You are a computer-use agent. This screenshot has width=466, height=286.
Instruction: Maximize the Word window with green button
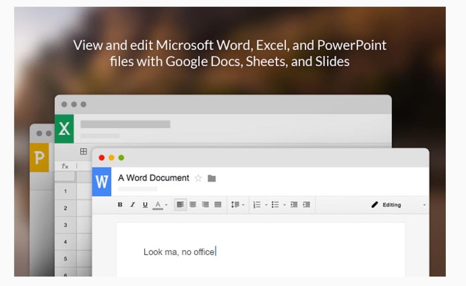[121, 158]
